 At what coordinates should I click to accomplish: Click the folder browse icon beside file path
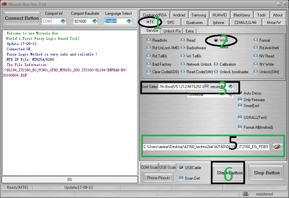click(x=278, y=147)
